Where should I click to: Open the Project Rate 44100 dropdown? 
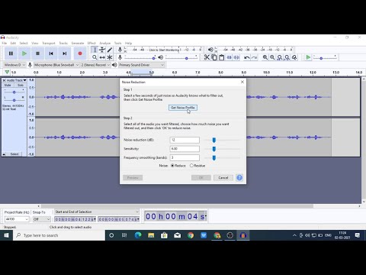(17, 219)
